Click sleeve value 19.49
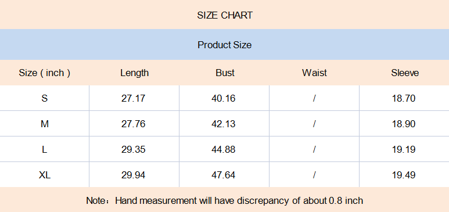Viewport: 449px width, 212px height. pyautogui.click(x=404, y=175)
